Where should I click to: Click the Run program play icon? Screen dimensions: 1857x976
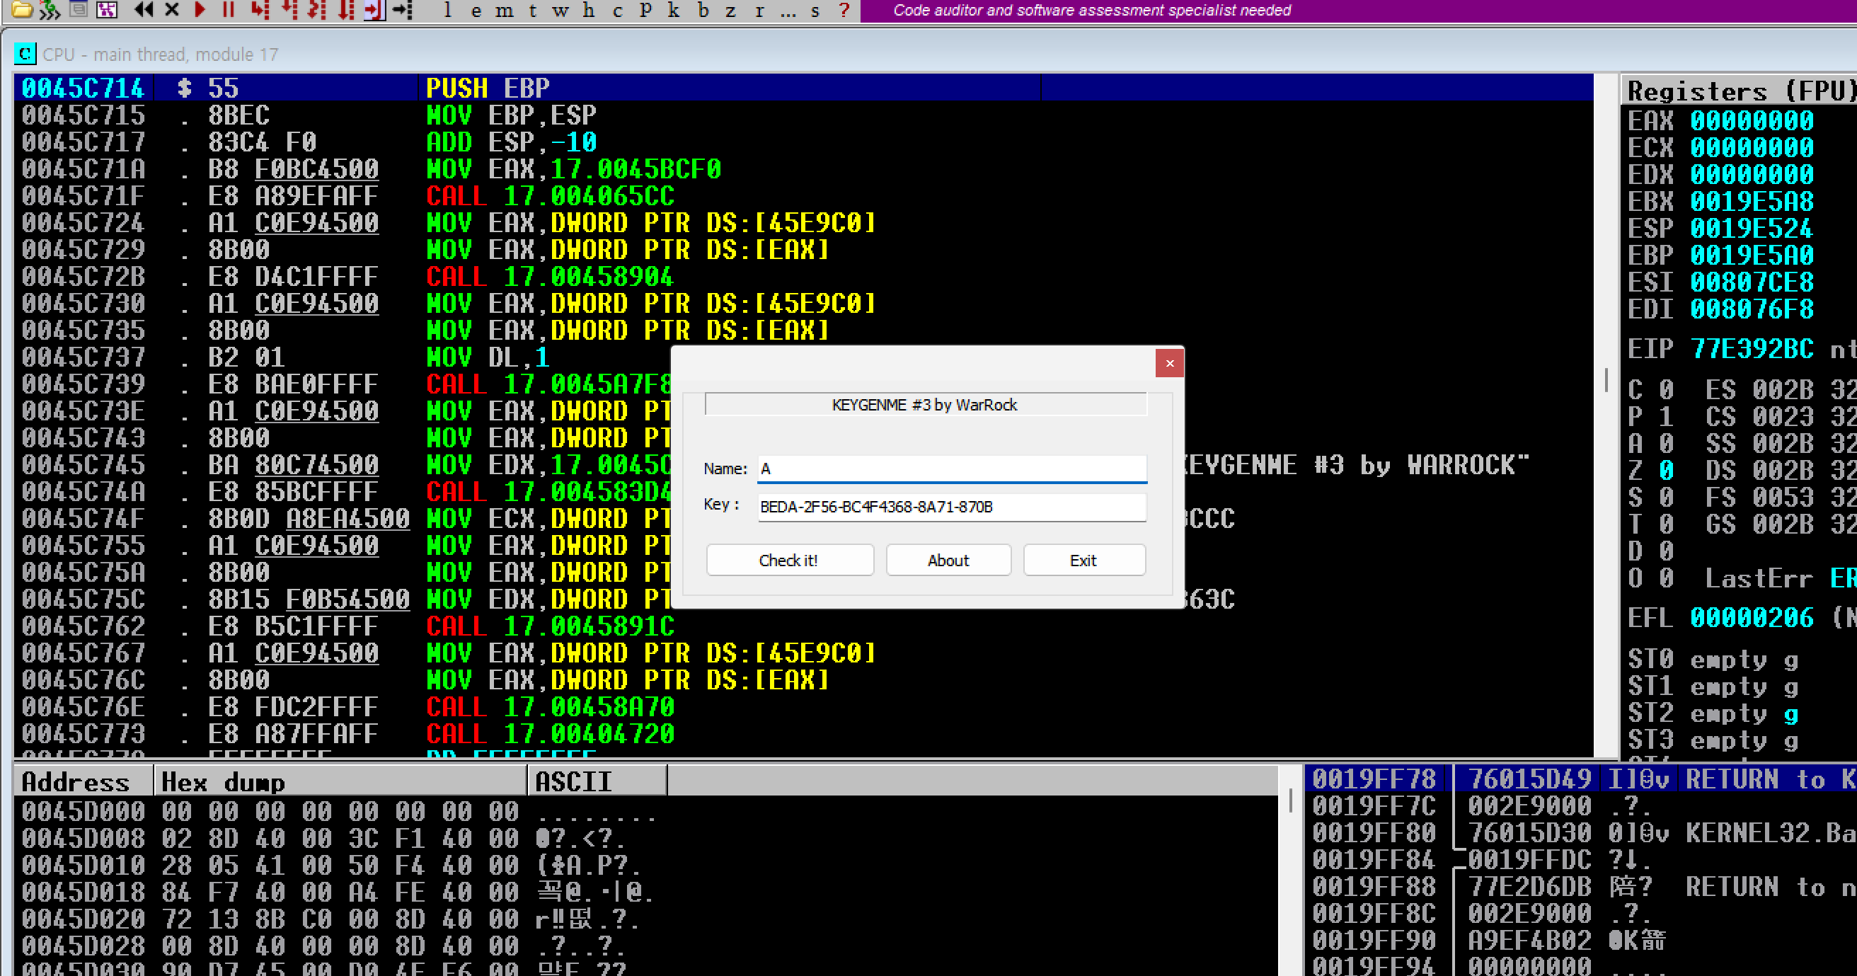(x=200, y=9)
